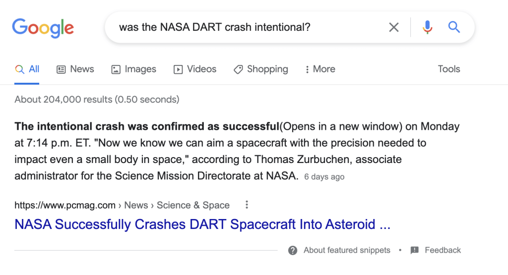The height and width of the screenshot is (275, 508).
Task: Send Feedback on the featured snippet
Action: [x=443, y=250]
